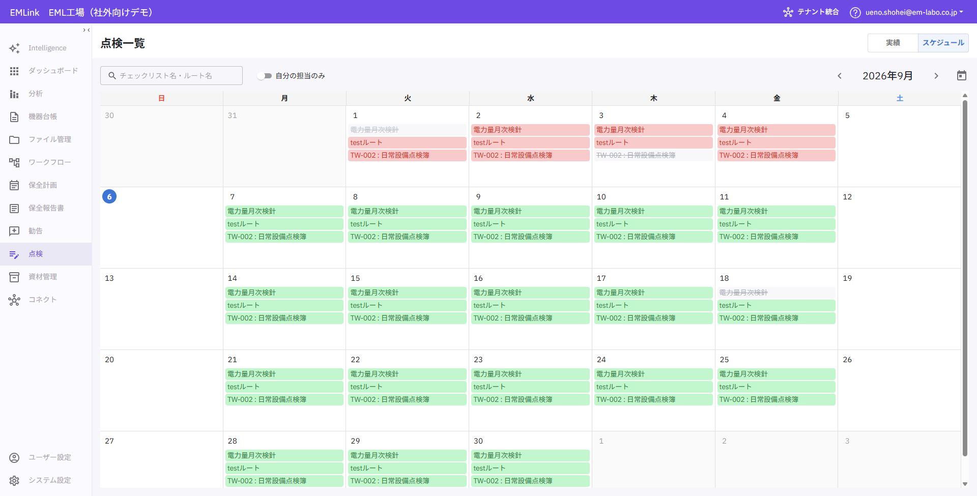Collapse the sidebar with the arrows

87,30
